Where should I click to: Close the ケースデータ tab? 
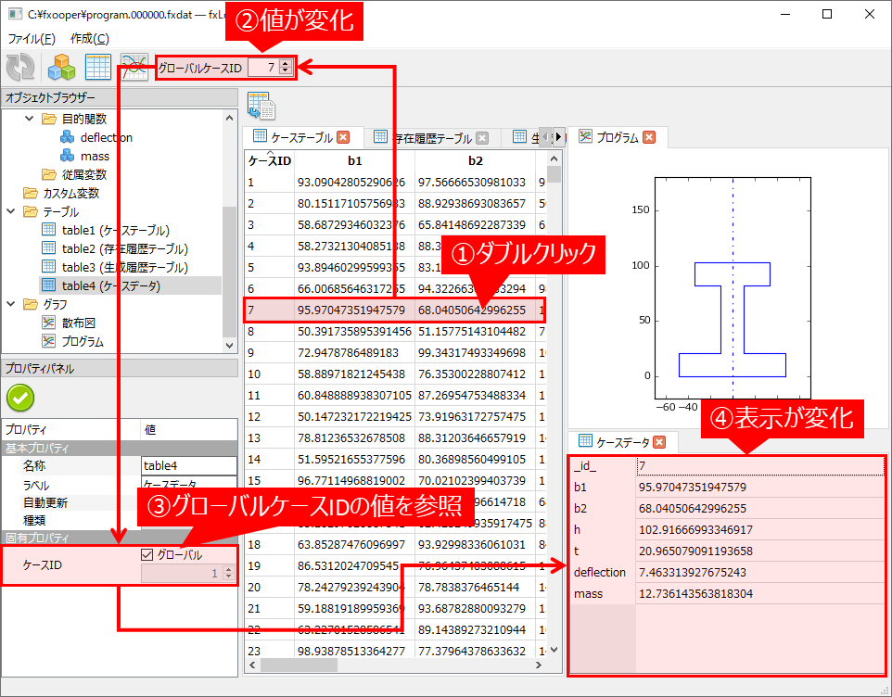(659, 442)
